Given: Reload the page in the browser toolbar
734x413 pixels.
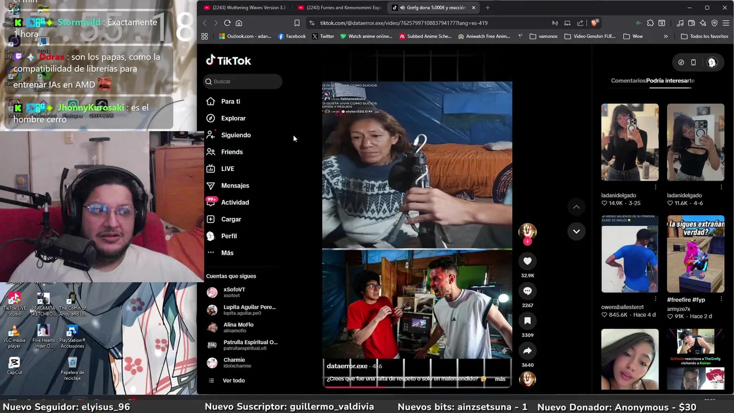Looking at the screenshot, I should coord(227,23).
